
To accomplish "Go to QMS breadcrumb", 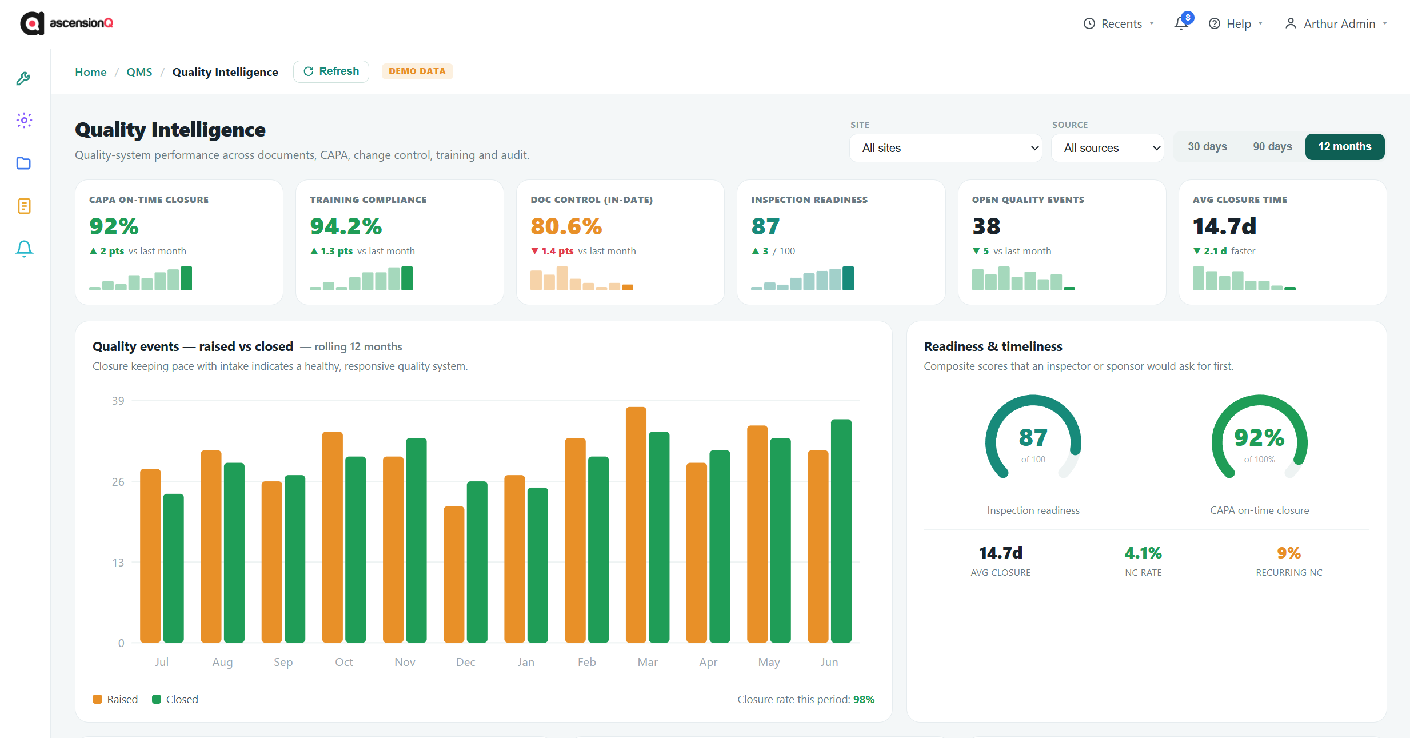I will 139,72.
